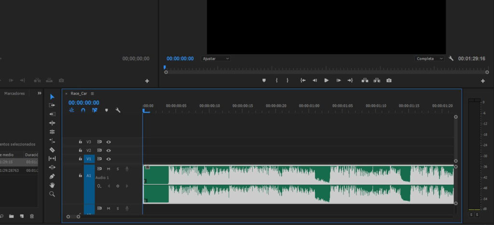
Task: Enable voice-over record on Audio 1
Action: pyautogui.click(x=127, y=169)
